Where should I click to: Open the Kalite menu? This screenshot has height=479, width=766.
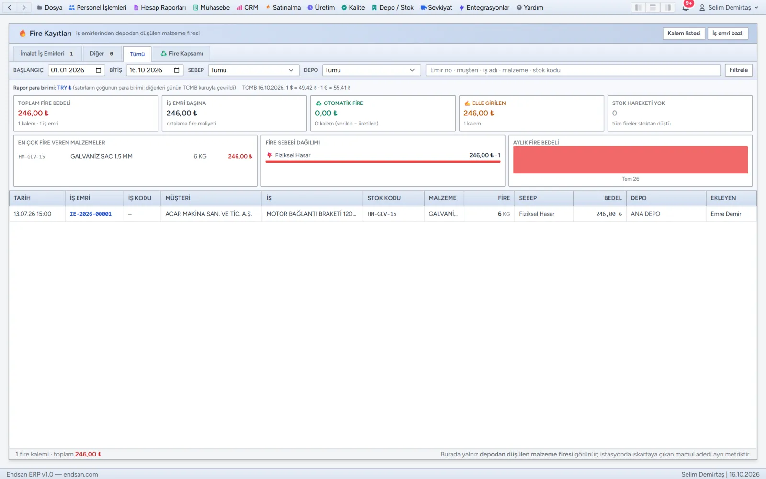[x=353, y=7]
